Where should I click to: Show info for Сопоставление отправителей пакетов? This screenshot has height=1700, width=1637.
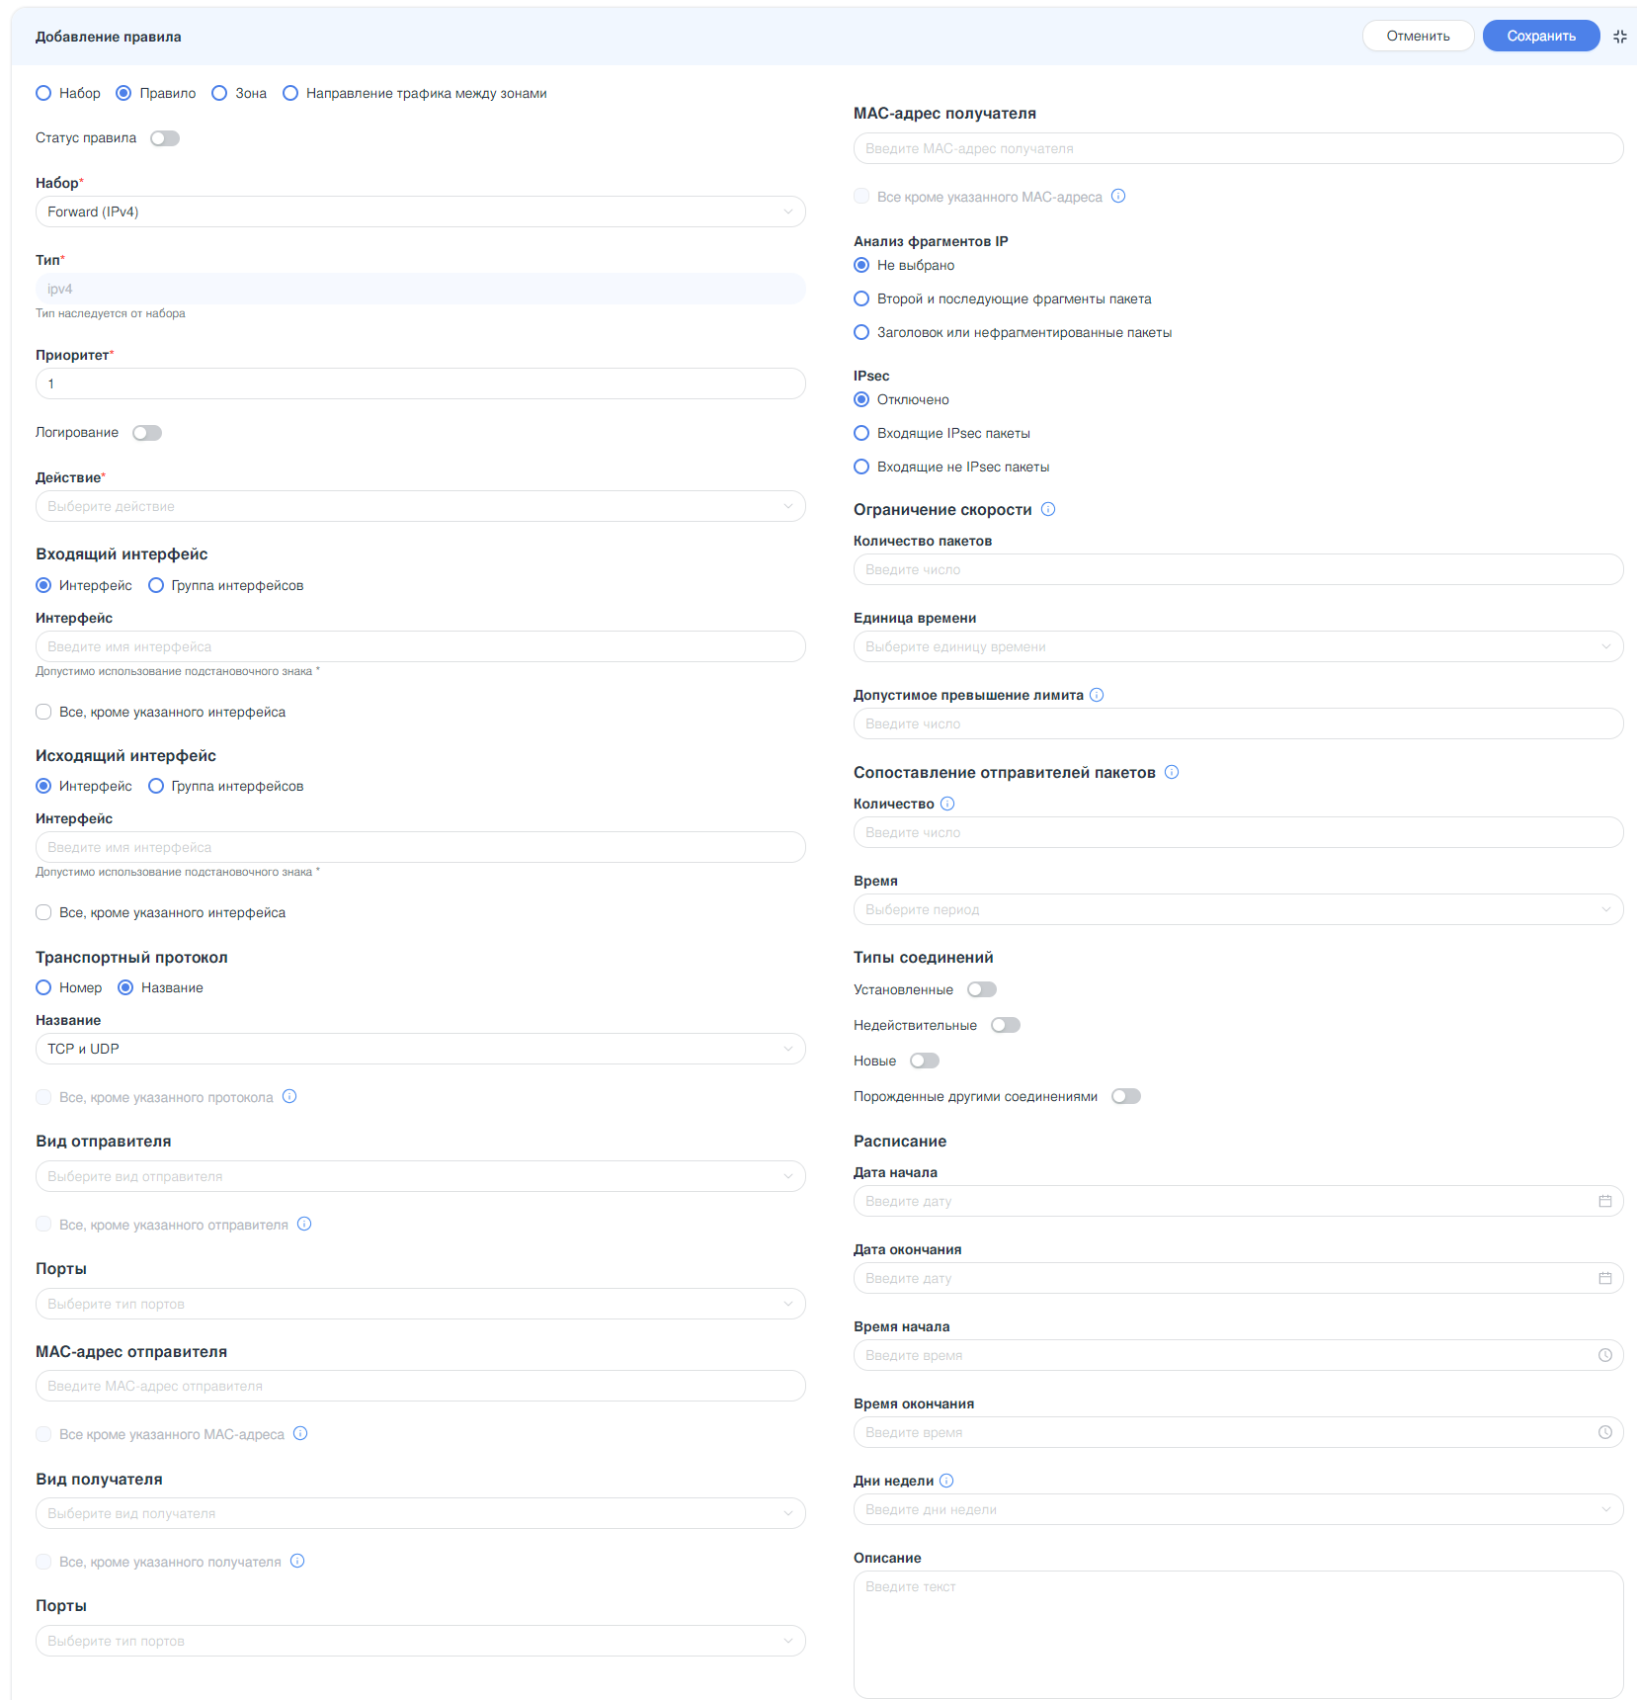coord(1172,772)
